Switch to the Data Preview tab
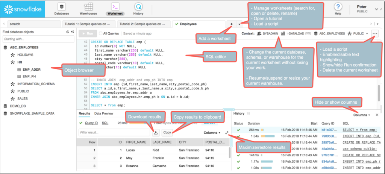This screenshot has height=174, width=385. [103, 113]
